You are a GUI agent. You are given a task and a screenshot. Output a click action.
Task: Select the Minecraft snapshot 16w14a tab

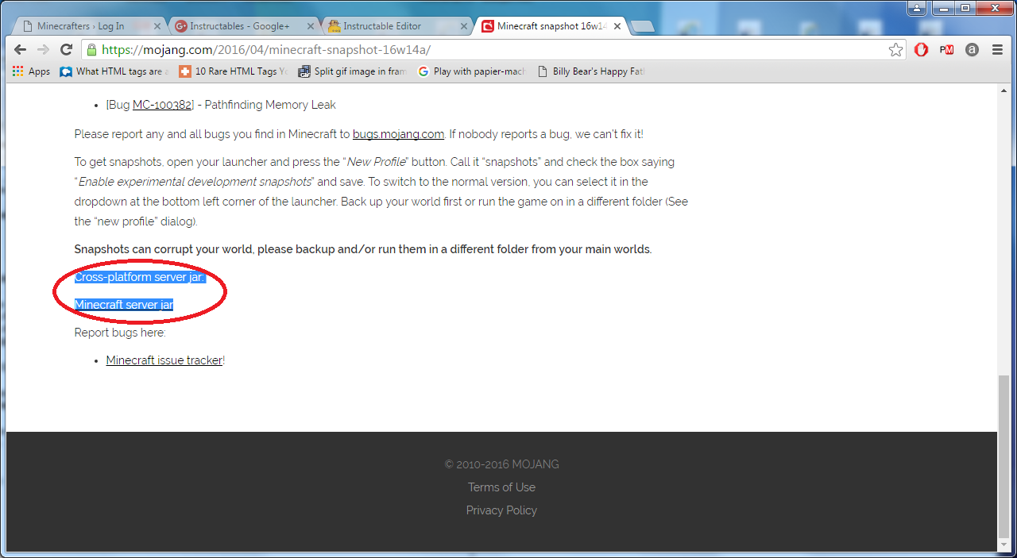coord(548,26)
